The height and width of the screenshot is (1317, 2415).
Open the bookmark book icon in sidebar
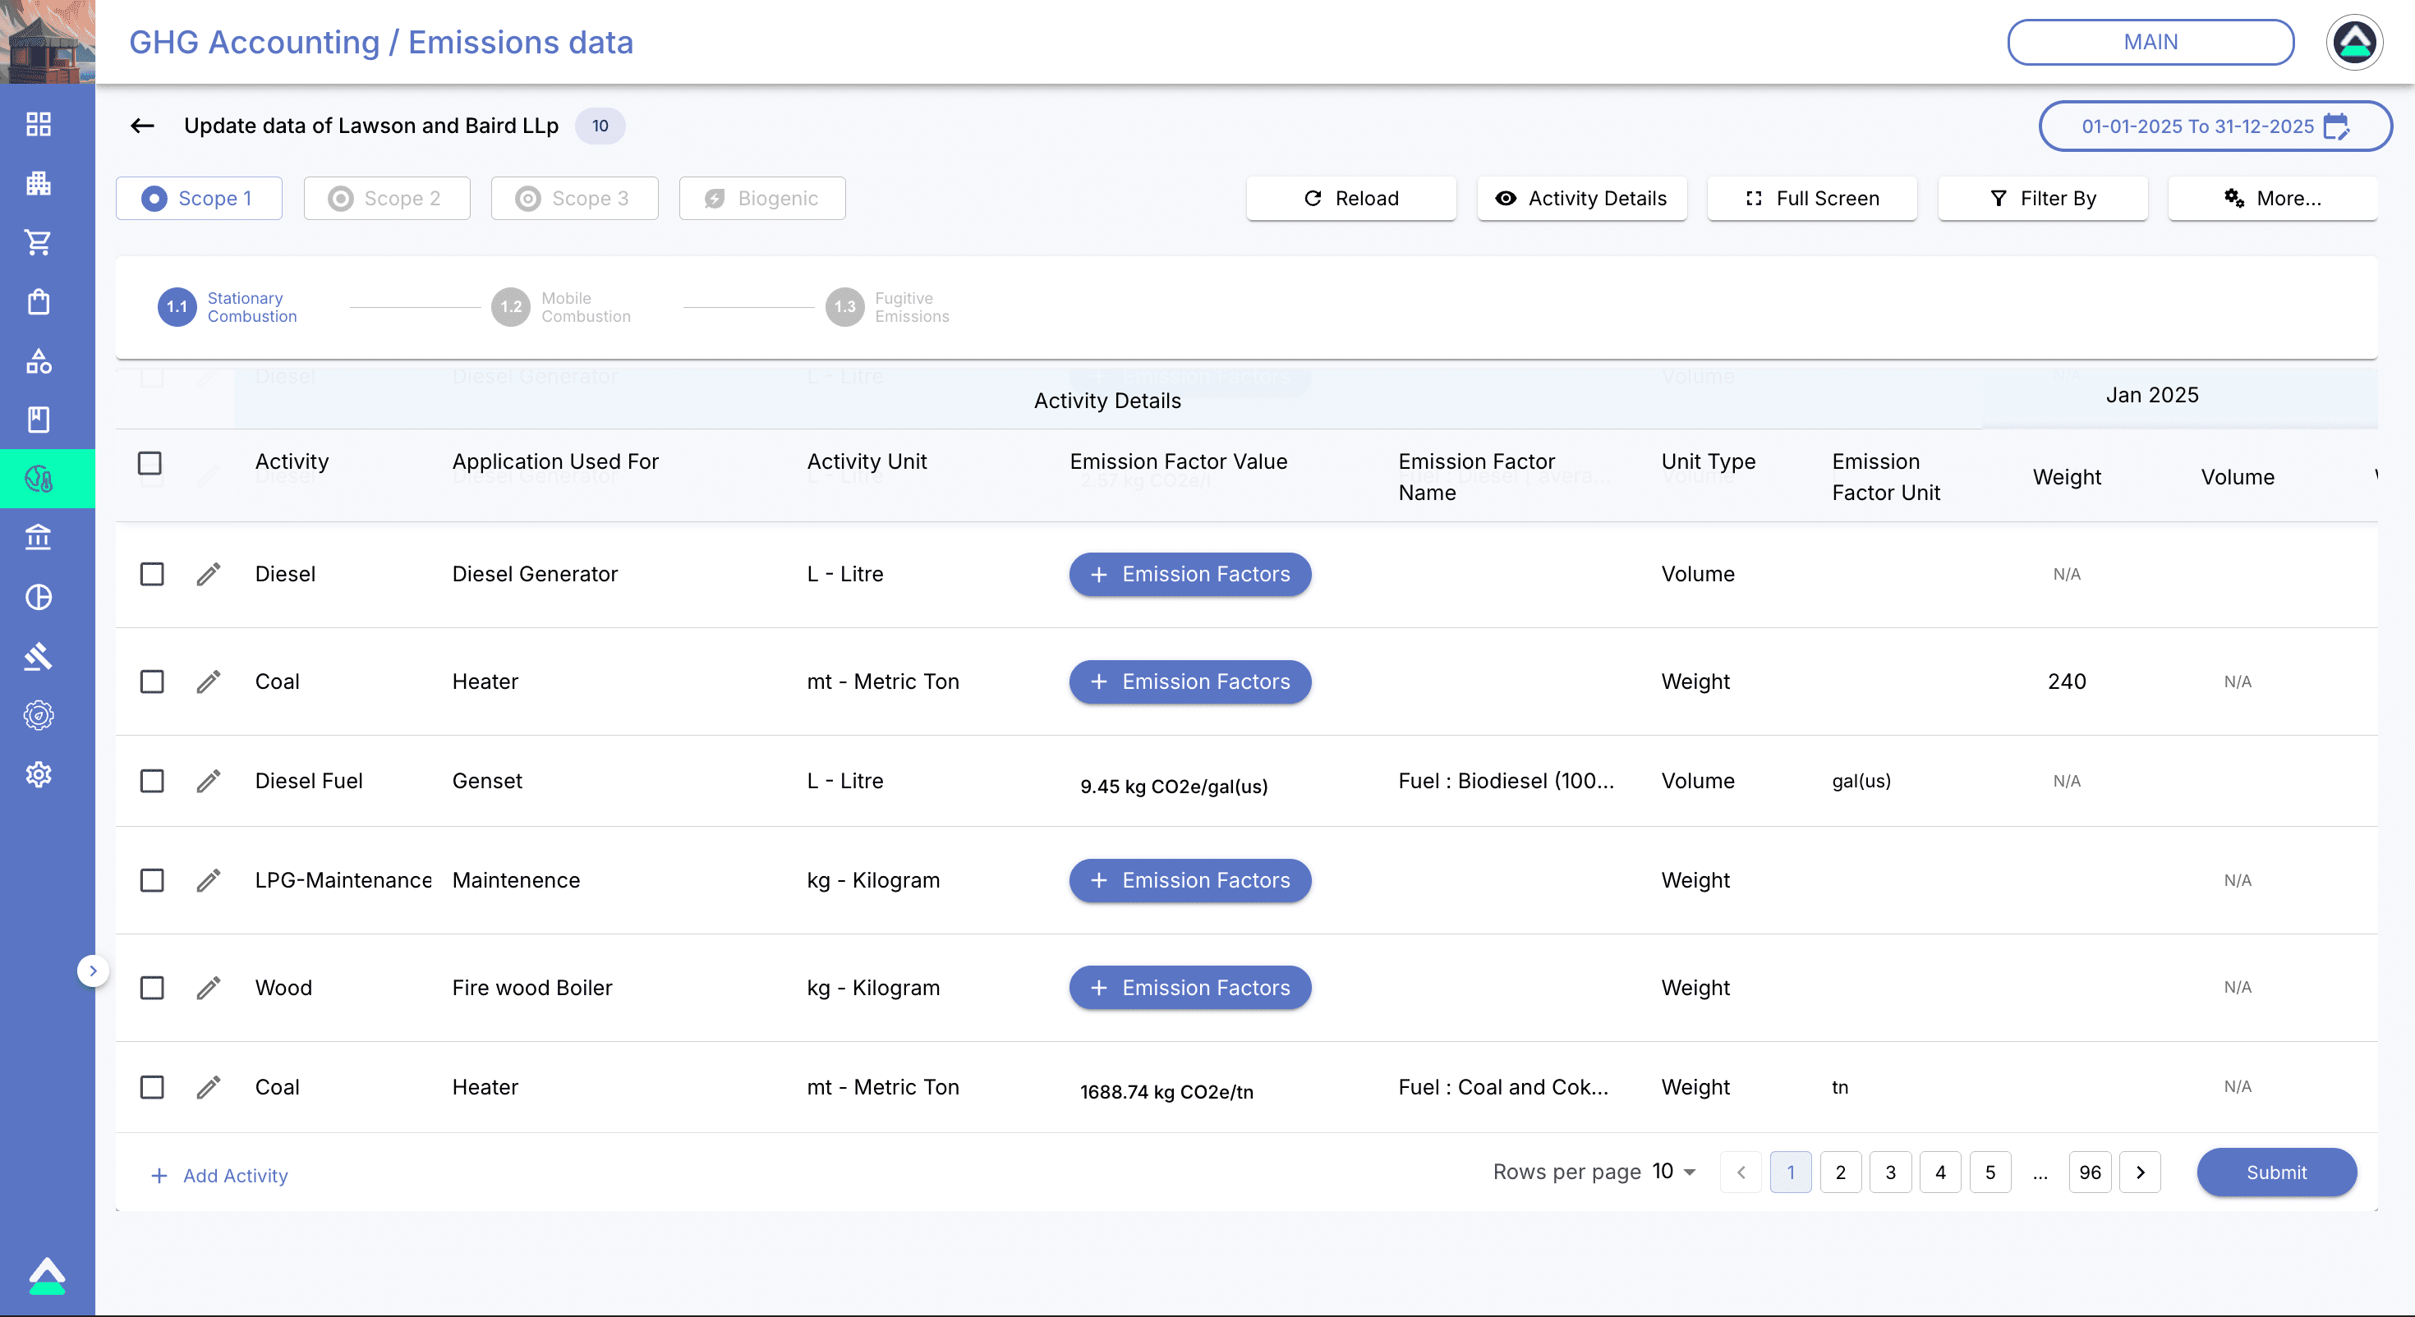pos(39,420)
